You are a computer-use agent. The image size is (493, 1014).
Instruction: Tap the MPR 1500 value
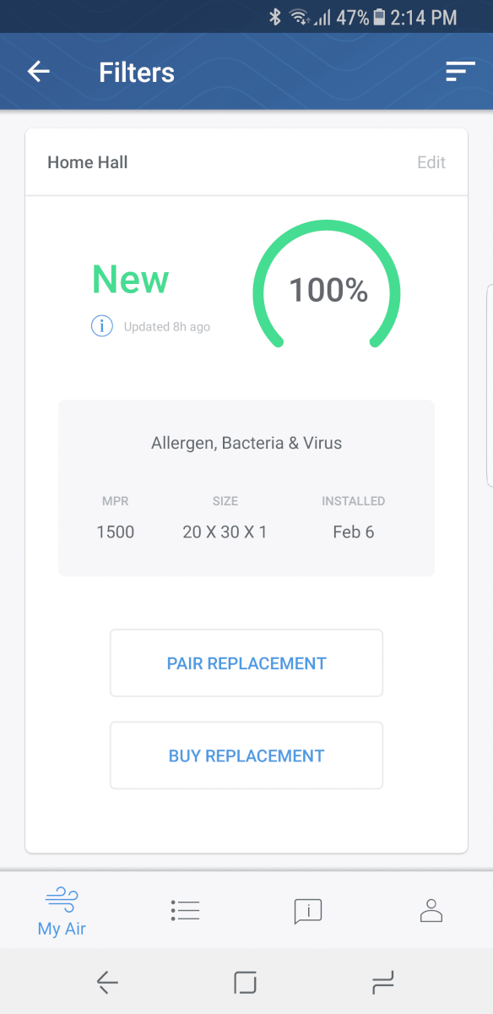pyautogui.click(x=116, y=532)
